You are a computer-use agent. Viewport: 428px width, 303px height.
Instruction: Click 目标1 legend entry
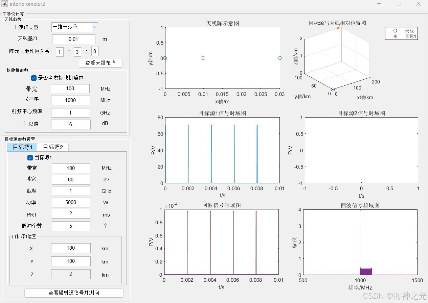tap(402, 36)
